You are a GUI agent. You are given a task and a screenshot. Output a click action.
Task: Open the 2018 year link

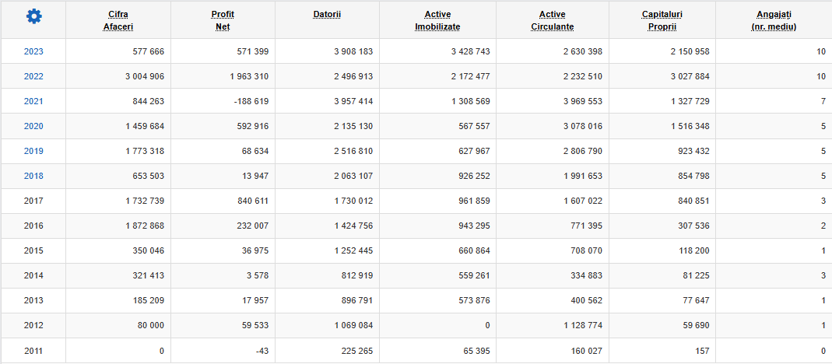pyautogui.click(x=33, y=176)
